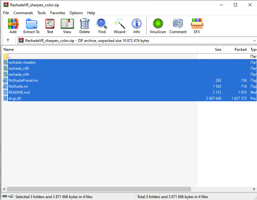Click the Delete trash icon
257x200 pixels.
click(x=85, y=24)
